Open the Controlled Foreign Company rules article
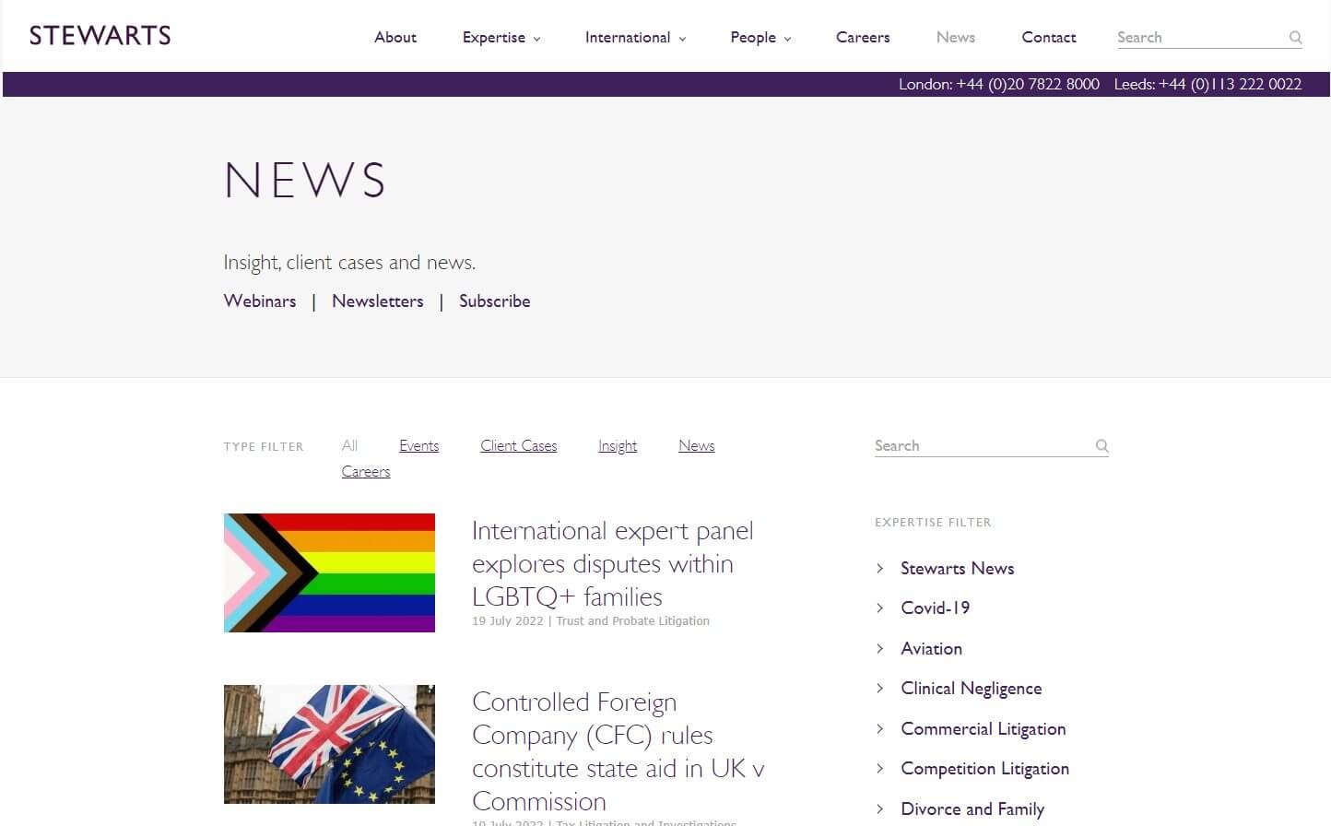This screenshot has height=826, width=1331. point(618,751)
